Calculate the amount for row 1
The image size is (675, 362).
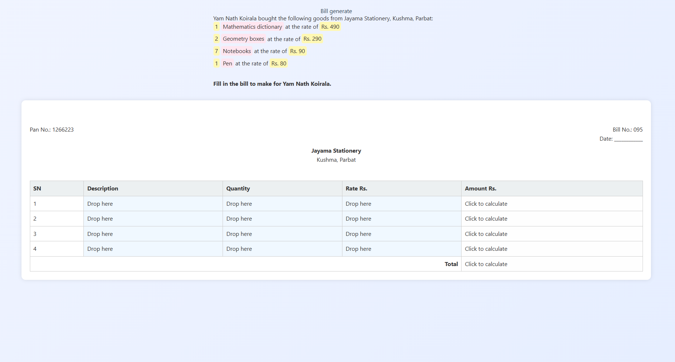coord(486,204)
